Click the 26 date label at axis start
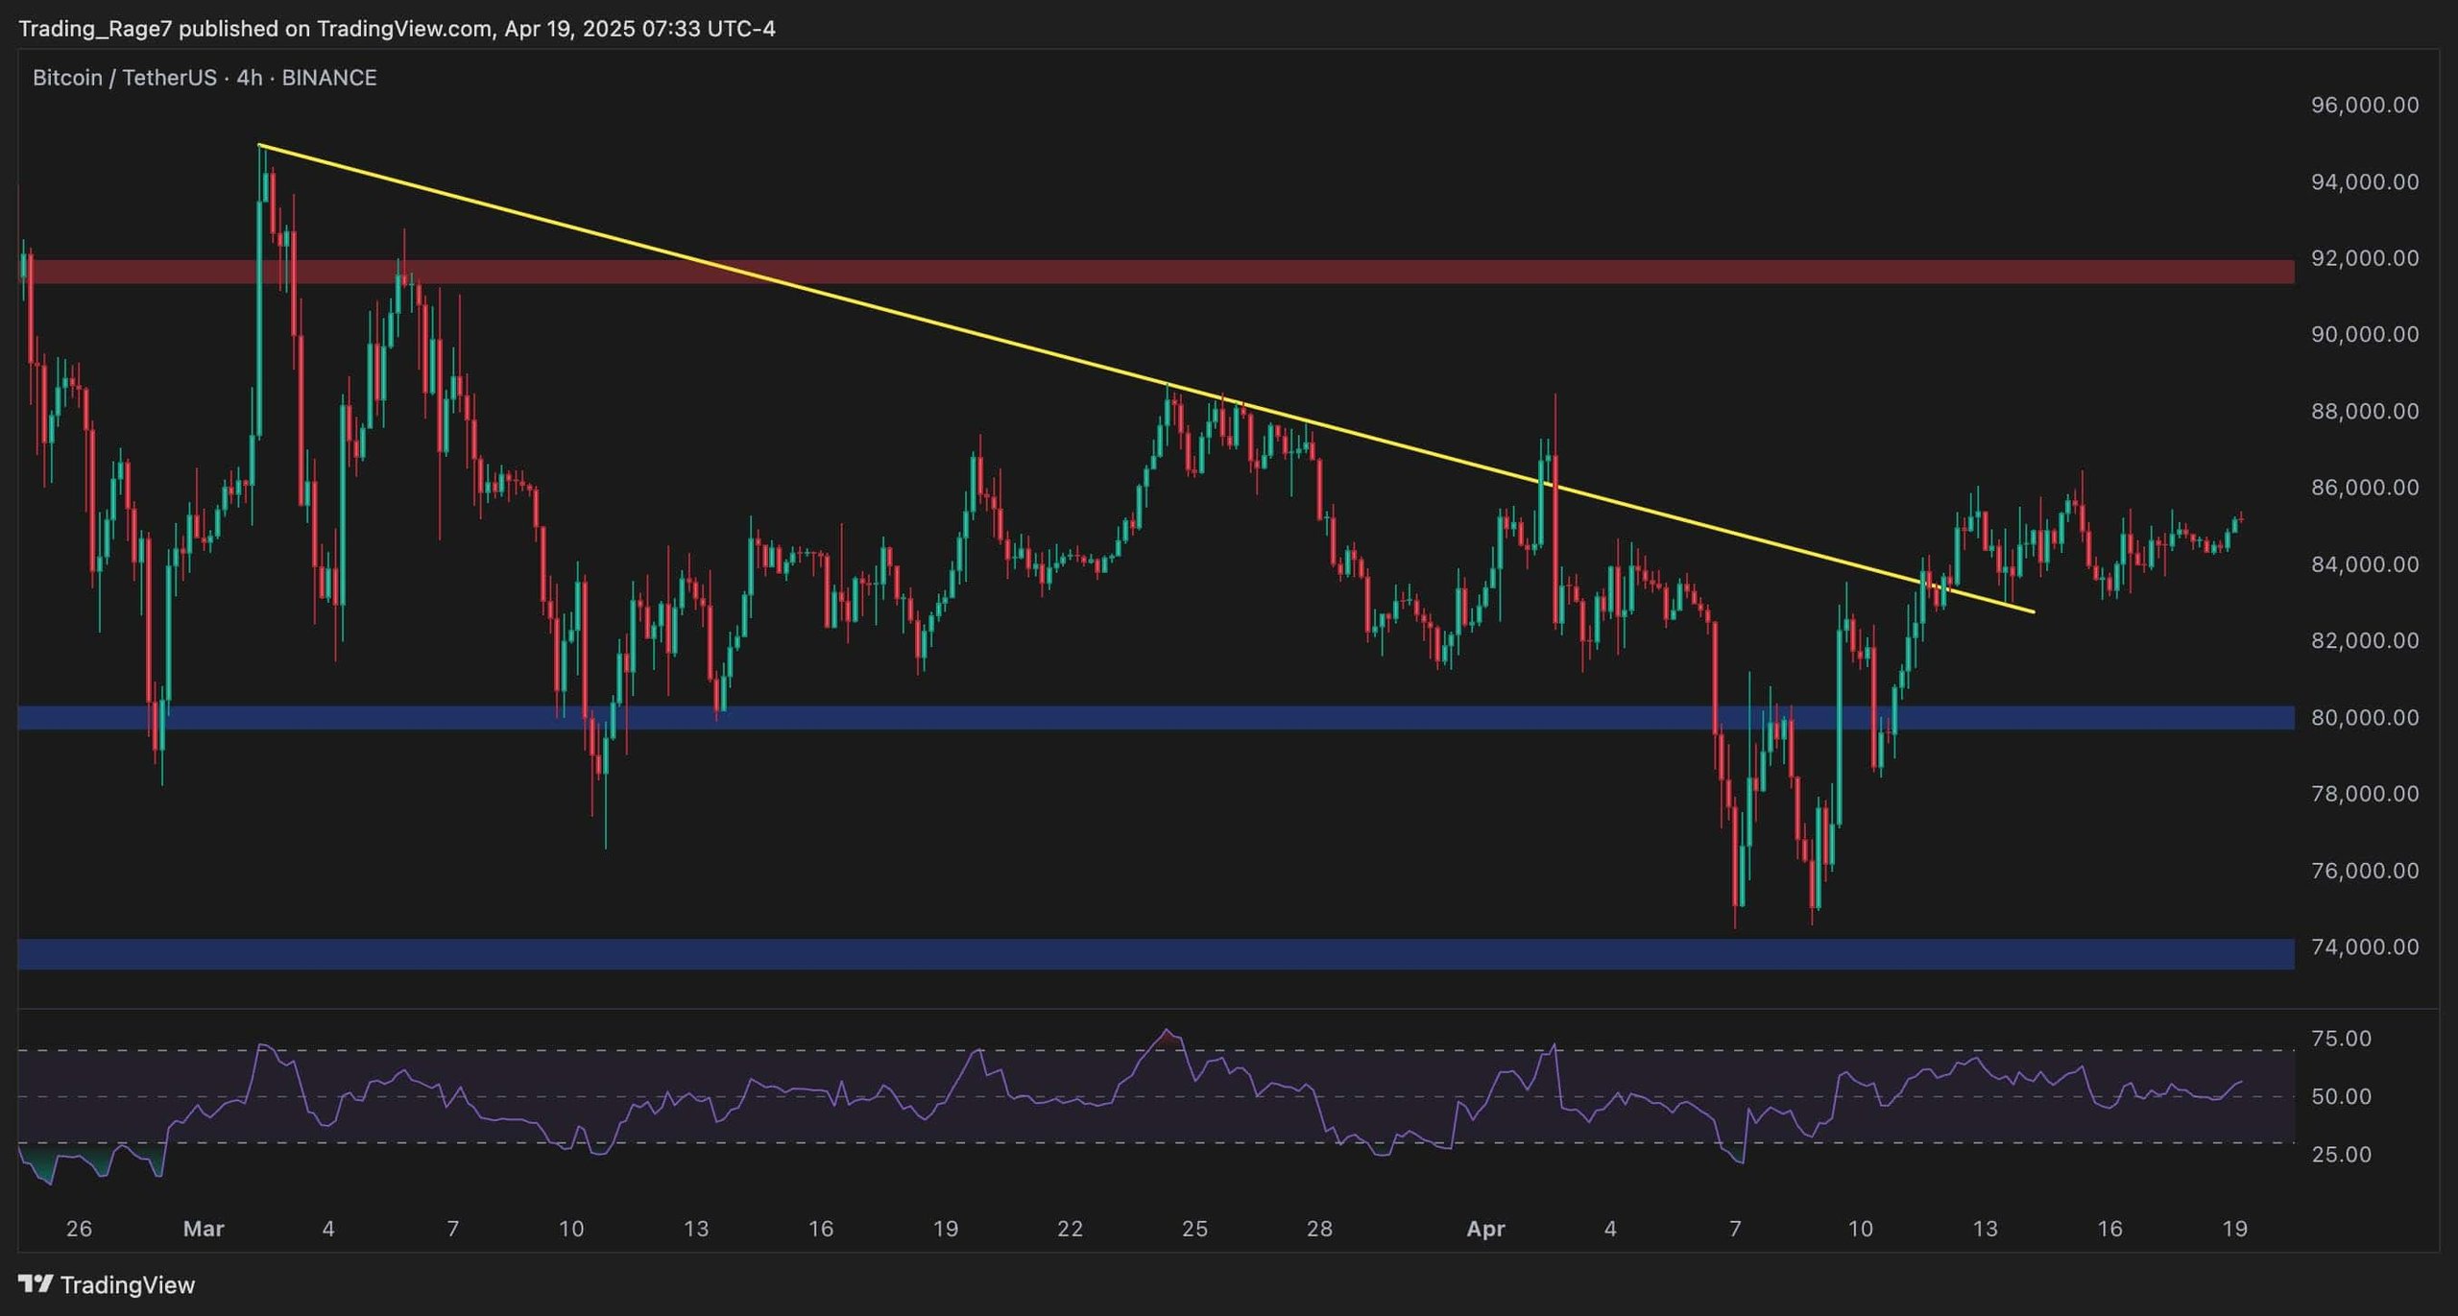 pyautogui.click(x=79, y=1228)
